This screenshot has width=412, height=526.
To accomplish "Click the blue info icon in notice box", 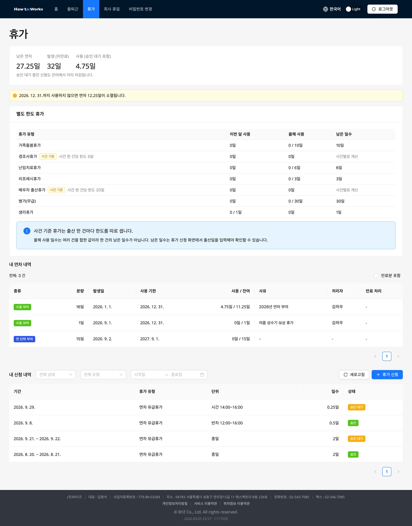I will click(x=27, y=231).
